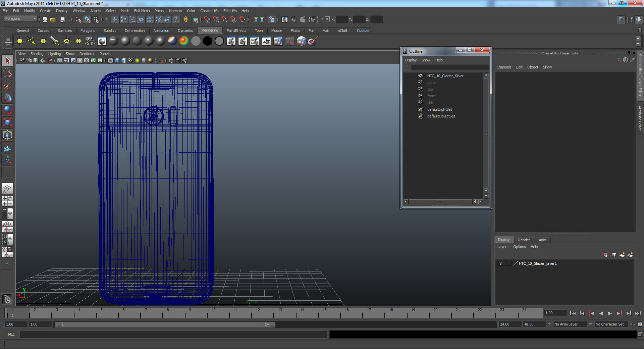644x349 pixels.
Task: Open the Edit Mesh menu
Action: coord(142,11)
